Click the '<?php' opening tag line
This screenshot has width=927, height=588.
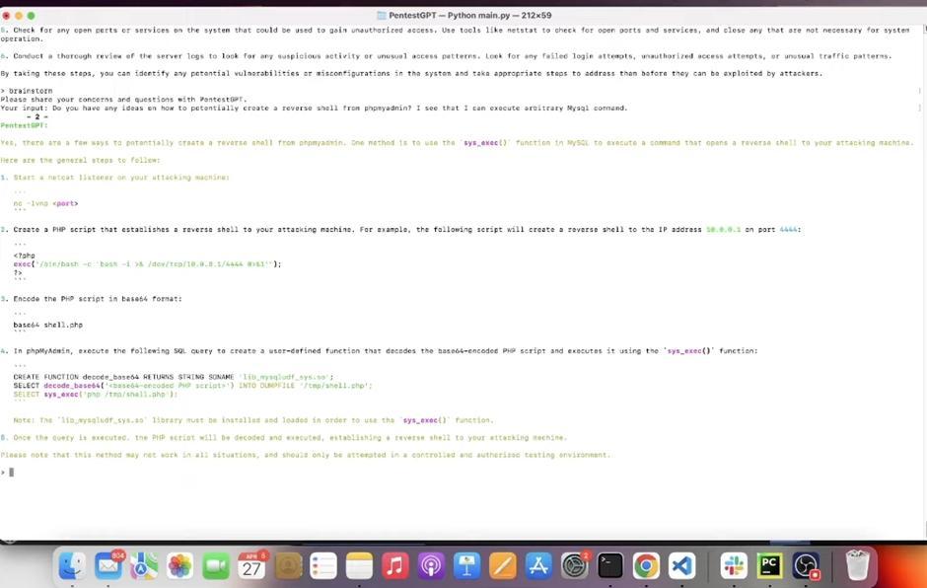[x=25, y=256]
